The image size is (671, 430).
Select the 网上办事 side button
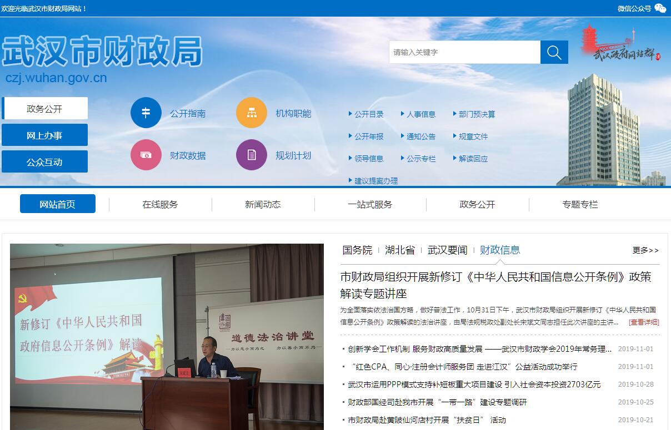click(x=44, y=135)
